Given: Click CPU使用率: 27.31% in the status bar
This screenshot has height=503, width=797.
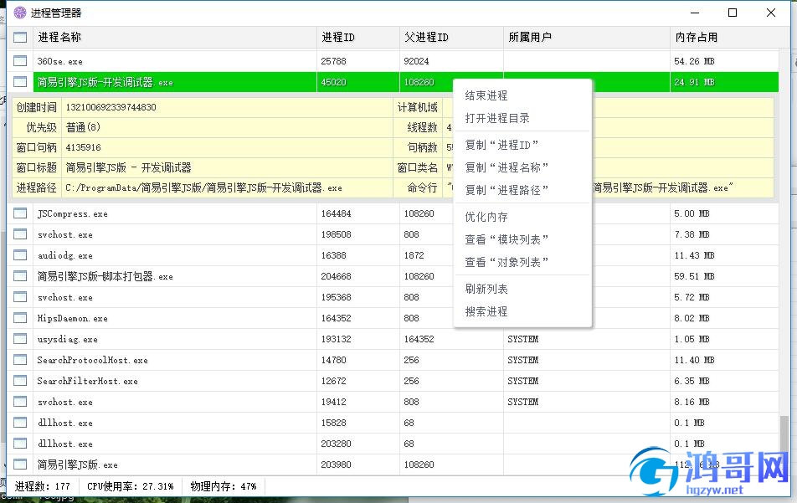Looking at the screenshot, I should (131, 486).
